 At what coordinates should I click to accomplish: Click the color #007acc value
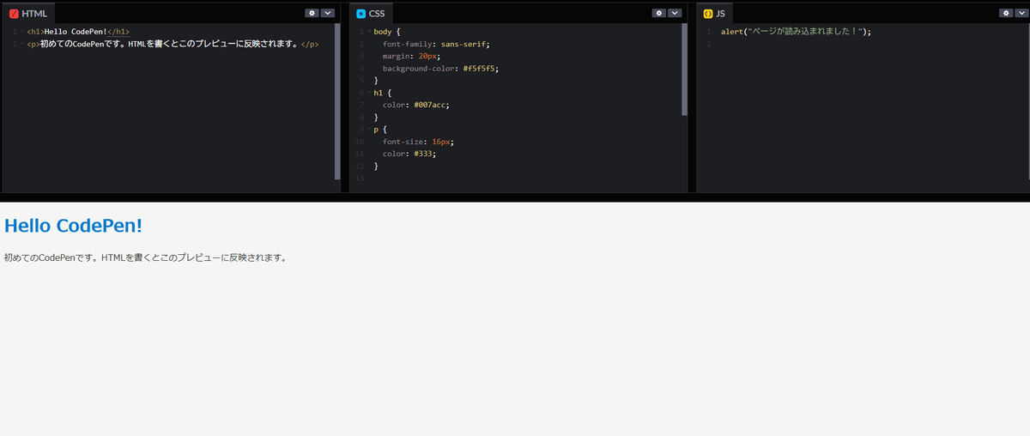pos(431,105)
